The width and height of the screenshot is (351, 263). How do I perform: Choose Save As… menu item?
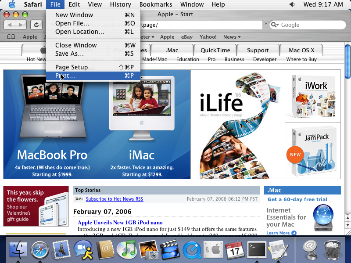(93, 54)
